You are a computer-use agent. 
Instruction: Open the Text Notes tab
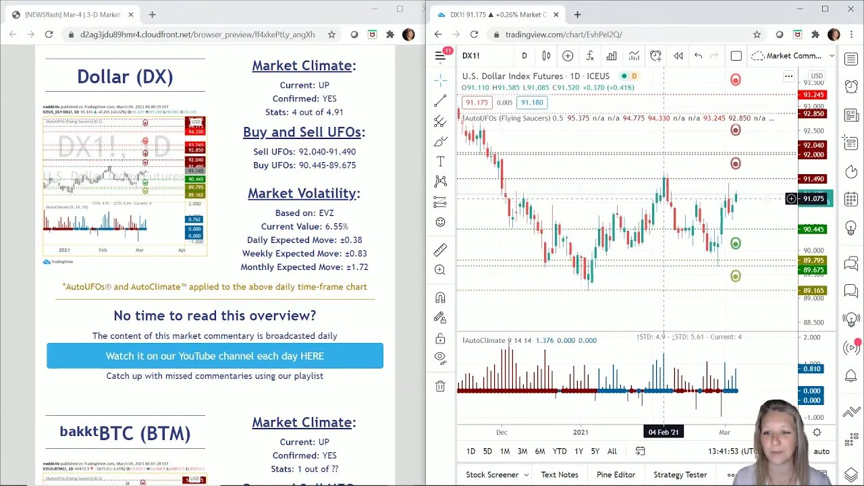(x=560, y=475)
